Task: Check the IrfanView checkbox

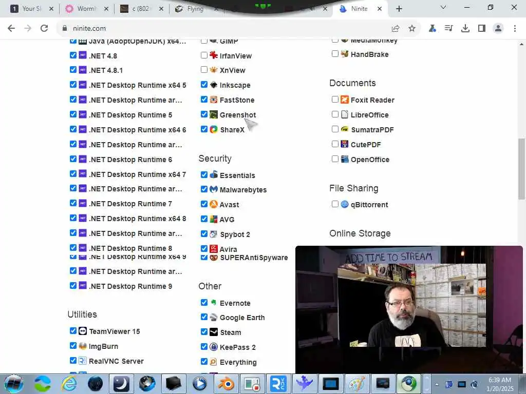Action: click(204, 55)
